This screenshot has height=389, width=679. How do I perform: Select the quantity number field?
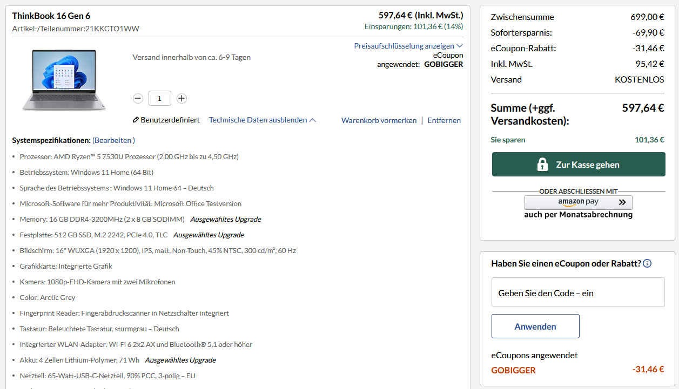coord(159,98)
